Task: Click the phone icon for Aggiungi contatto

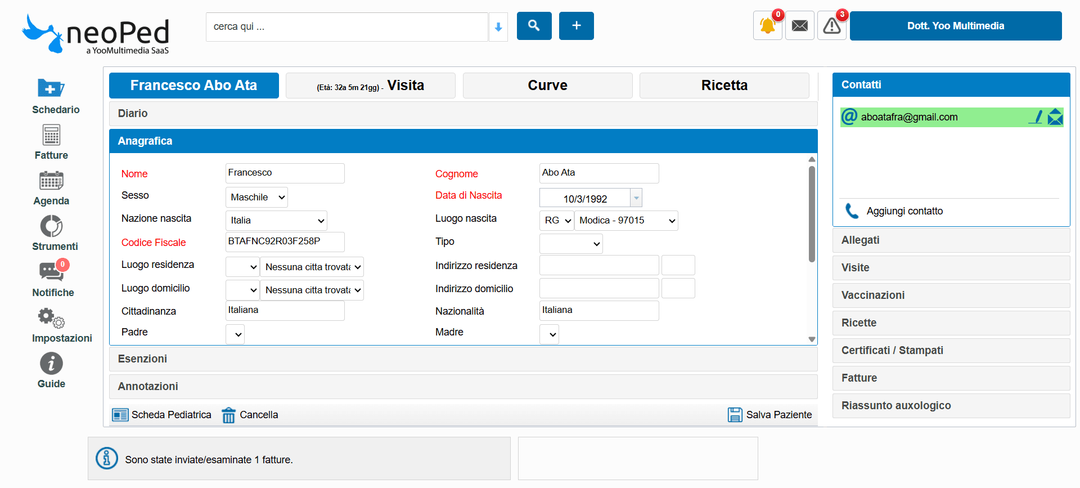Action: point(852,211)
